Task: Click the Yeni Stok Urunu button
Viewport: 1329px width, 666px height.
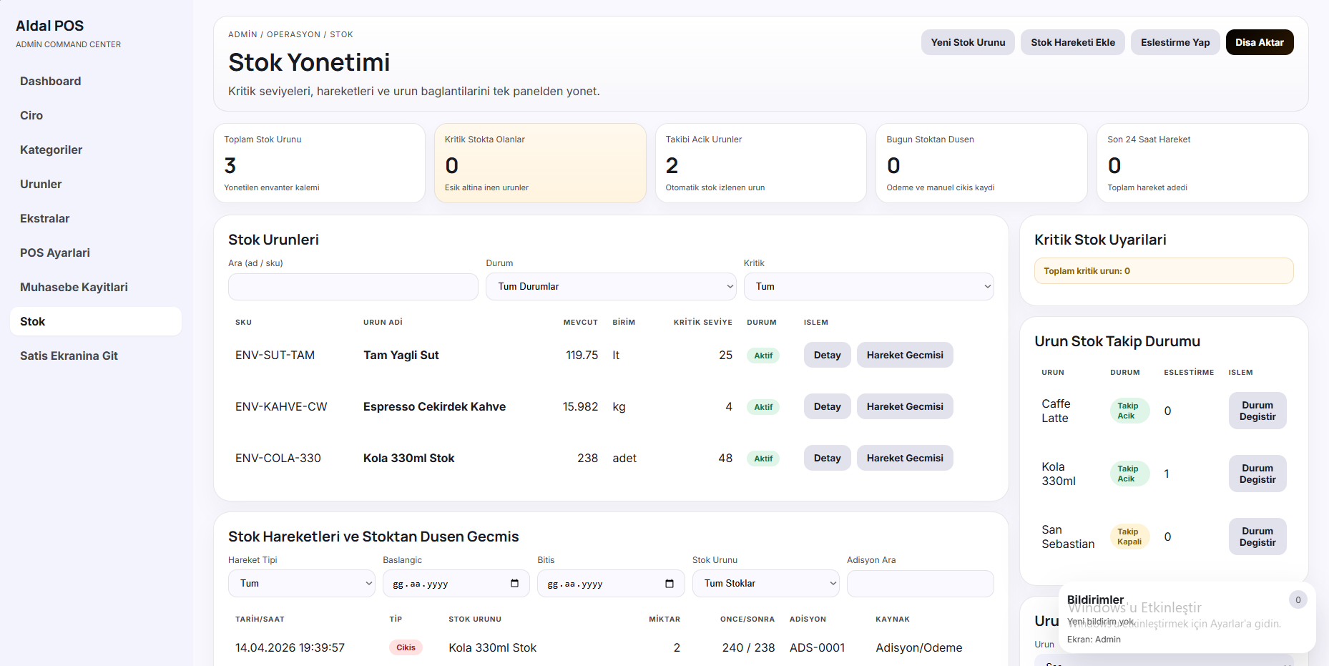Action: [x=968, y=42]
